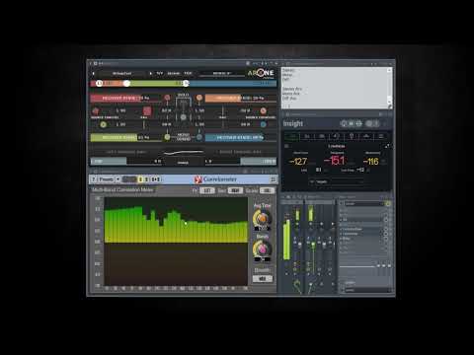Open Correlometer settings menu icon at title bar right
474x355 pixels.
point(273,179)
